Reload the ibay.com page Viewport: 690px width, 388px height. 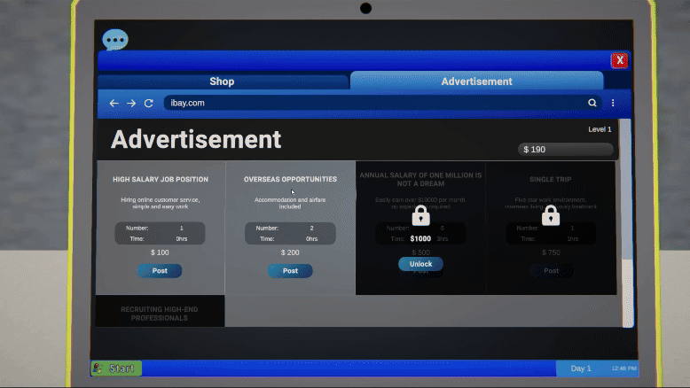coord(148,104)
